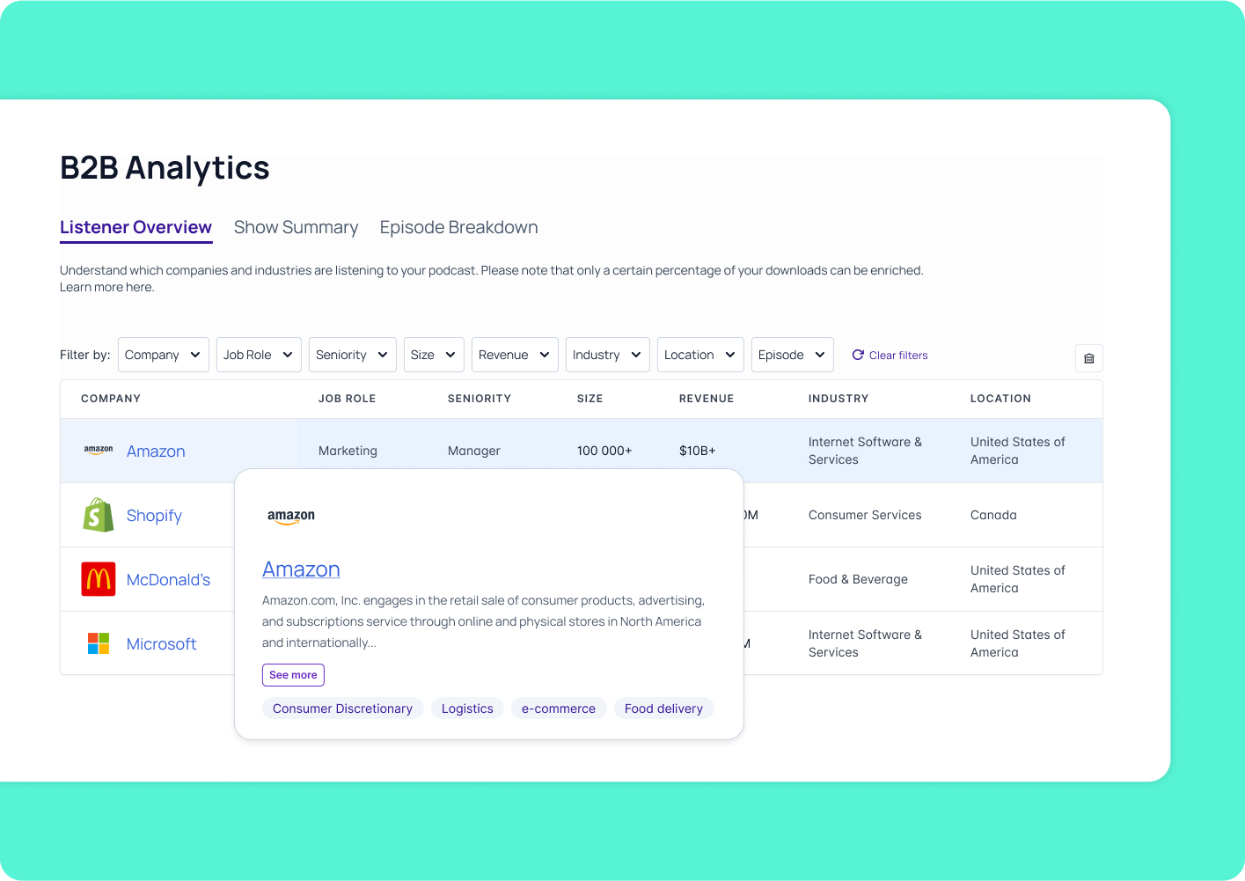The image size is (1245, 881).
Task: Click the Canada location cell
Action: [993, 515]
